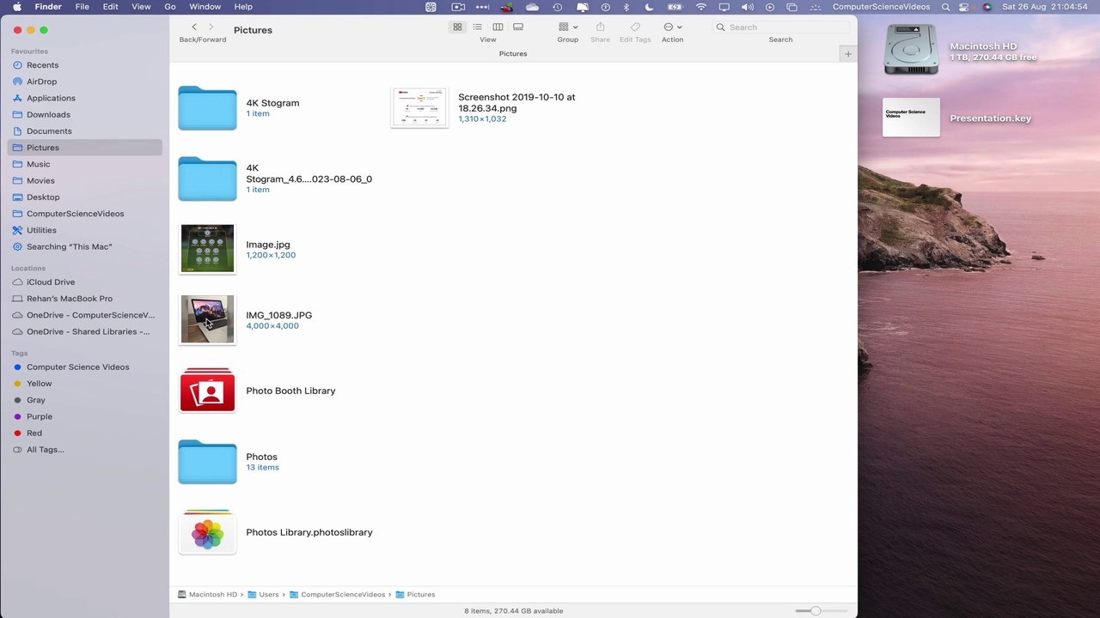Open Desktop in the sidebar

tap(84, 197)
